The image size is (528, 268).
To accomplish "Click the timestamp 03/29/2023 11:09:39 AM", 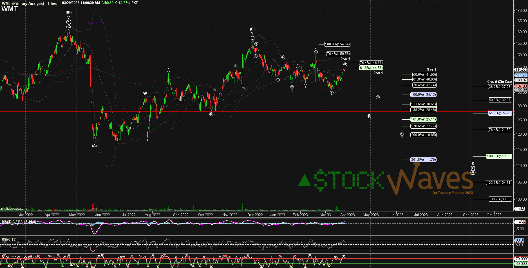I will click(81, 3).
